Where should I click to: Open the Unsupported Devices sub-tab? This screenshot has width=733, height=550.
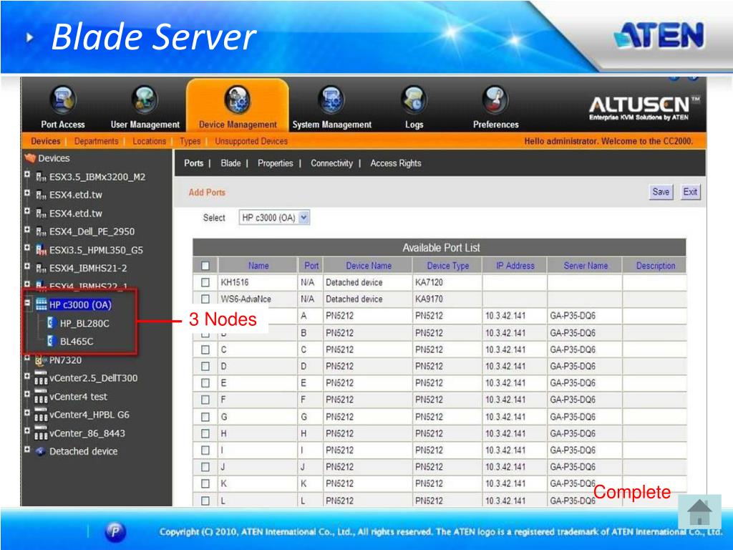[x=251, y=141]
